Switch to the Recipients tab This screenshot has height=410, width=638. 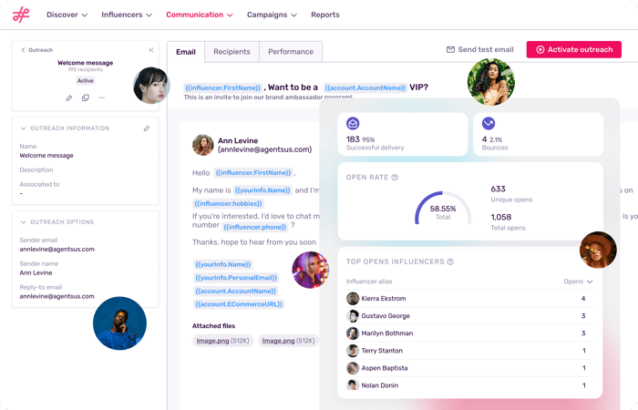pos(232,52)
